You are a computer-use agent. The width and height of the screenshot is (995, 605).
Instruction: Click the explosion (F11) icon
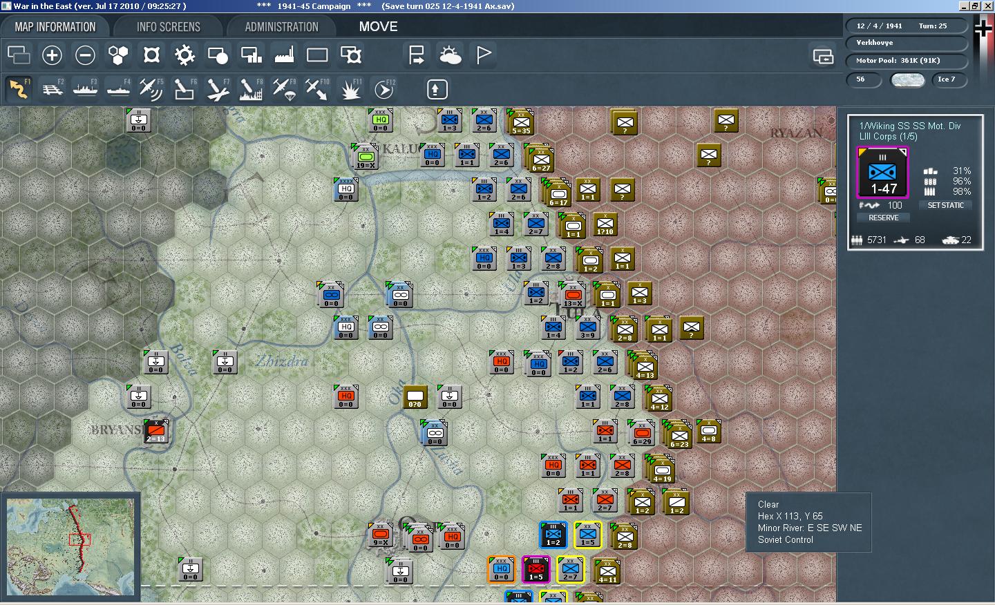(x=350, y=89)
